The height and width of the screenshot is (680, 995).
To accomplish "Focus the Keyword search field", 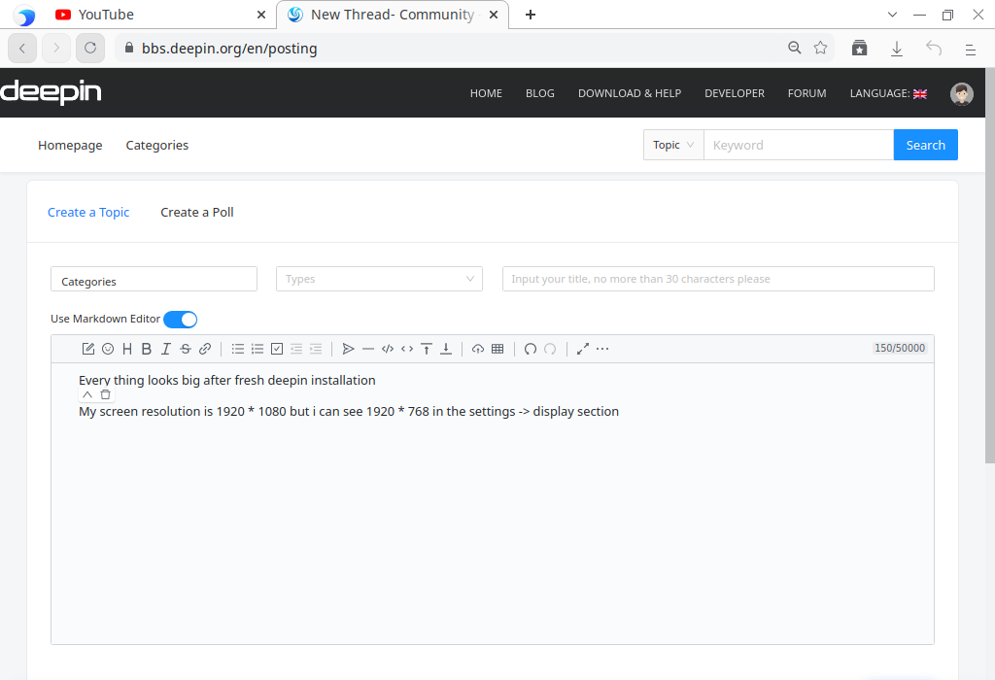I will [x=799, y=145].
